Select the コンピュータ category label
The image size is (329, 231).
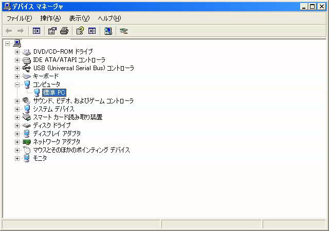pos(47,84)
